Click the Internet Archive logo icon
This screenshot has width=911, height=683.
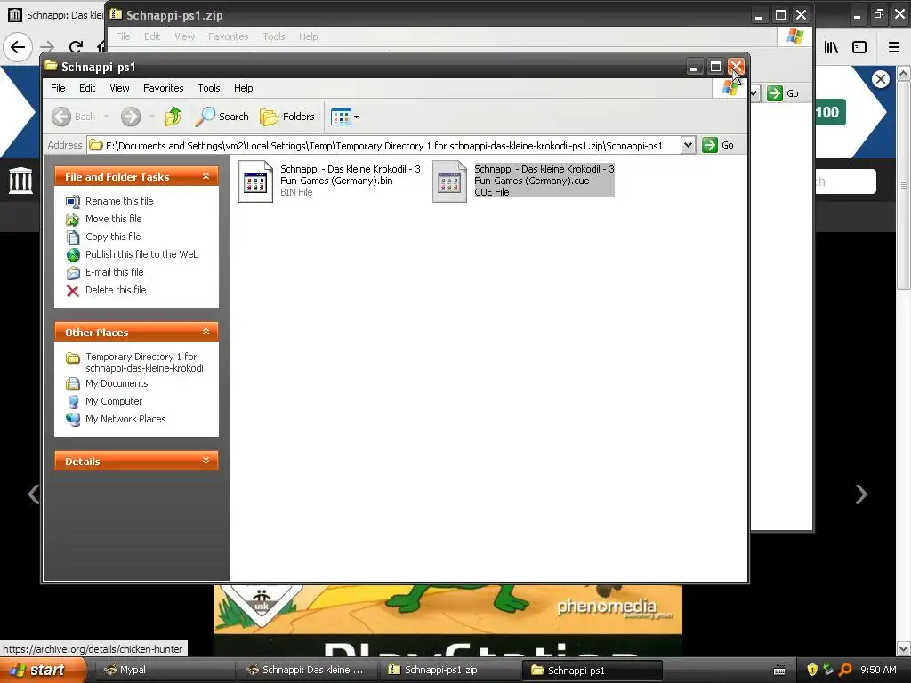click(20, 180)
